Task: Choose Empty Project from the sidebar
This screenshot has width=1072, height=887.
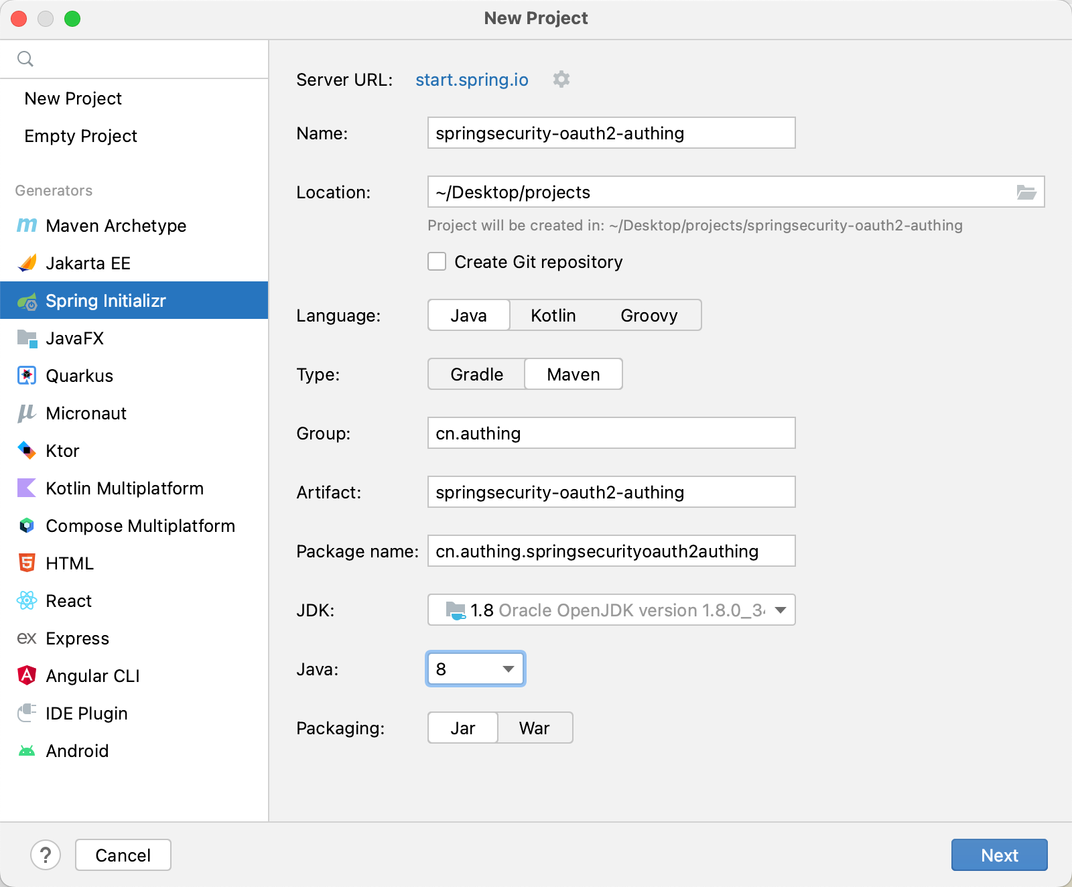Action: (x=80, y=136)
